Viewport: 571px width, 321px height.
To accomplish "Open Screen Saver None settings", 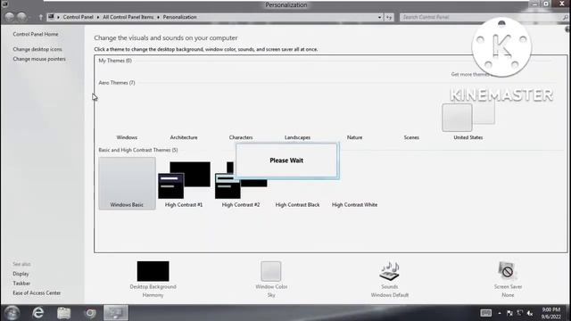I will point(508,279).
